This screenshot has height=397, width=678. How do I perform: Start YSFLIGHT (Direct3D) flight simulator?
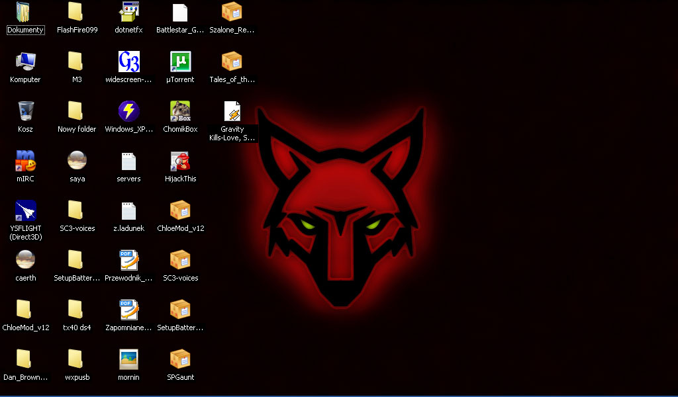tap(25, 210)
